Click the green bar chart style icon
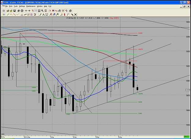This screenshot has width=191, height=139. click(x=8, y=15)
